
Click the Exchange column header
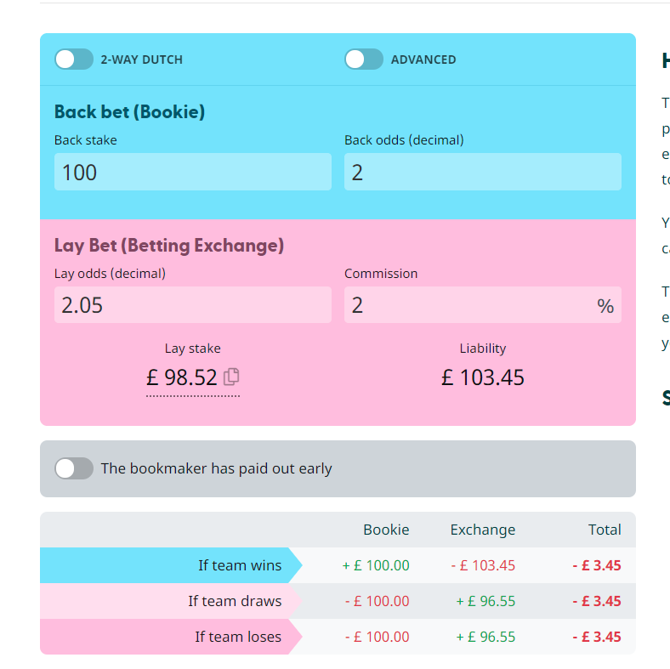(483, 530)
